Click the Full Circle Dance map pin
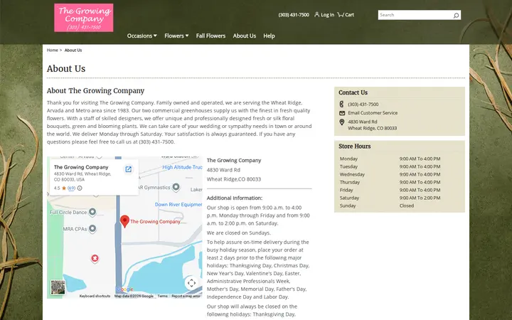512x320 pixels. click(92, 212)
